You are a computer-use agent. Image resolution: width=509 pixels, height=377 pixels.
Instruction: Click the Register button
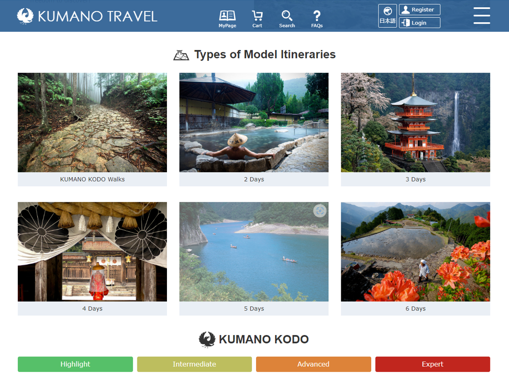pyautogui.click(x=419, y=10)
